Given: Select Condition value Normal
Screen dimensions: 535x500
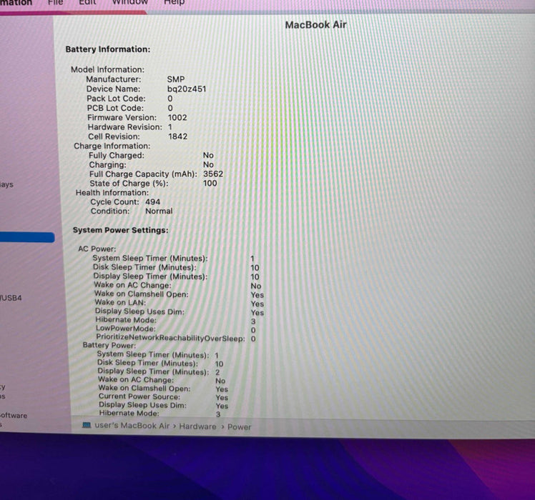Looking at the screenshot, I should click(x=159, y=211).
